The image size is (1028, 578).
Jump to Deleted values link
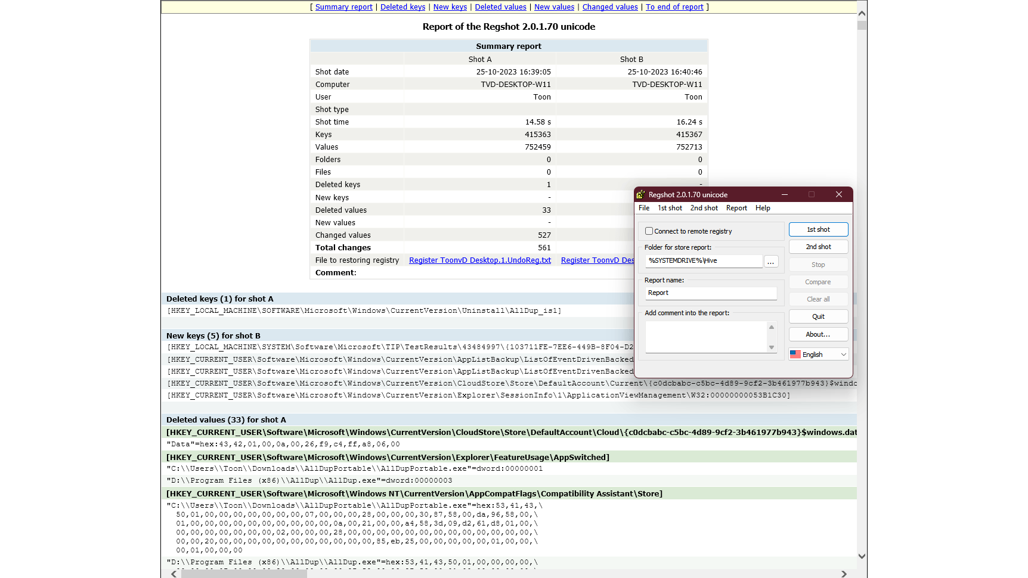click(x=501, y=7)
